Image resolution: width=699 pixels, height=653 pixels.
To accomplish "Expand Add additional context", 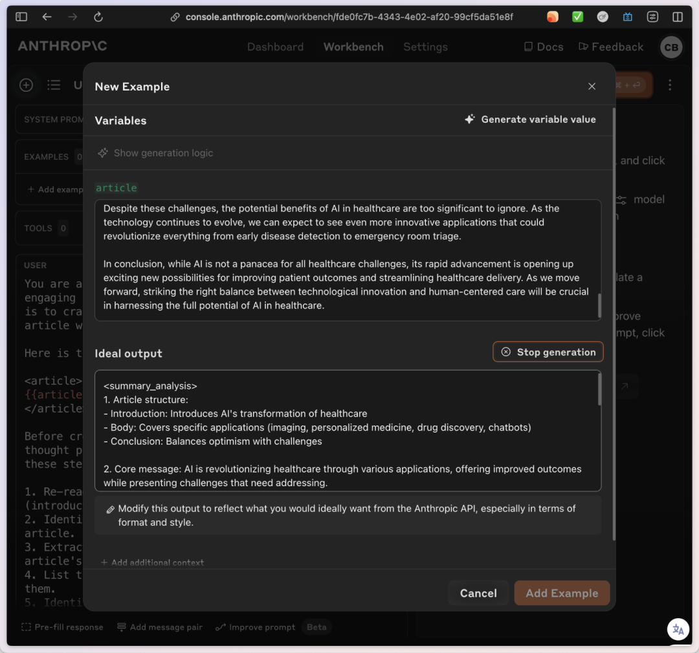I will click(152, 562).
